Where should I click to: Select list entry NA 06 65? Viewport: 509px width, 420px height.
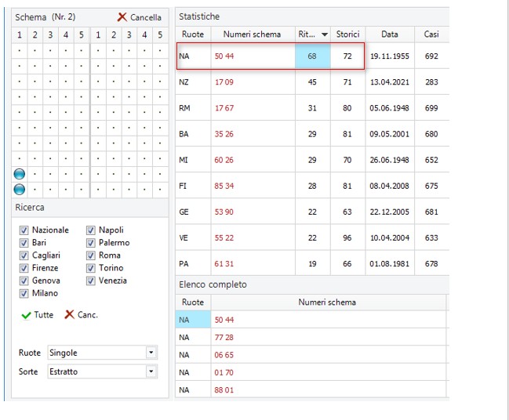pyautogui.click(x=311, y=355)
